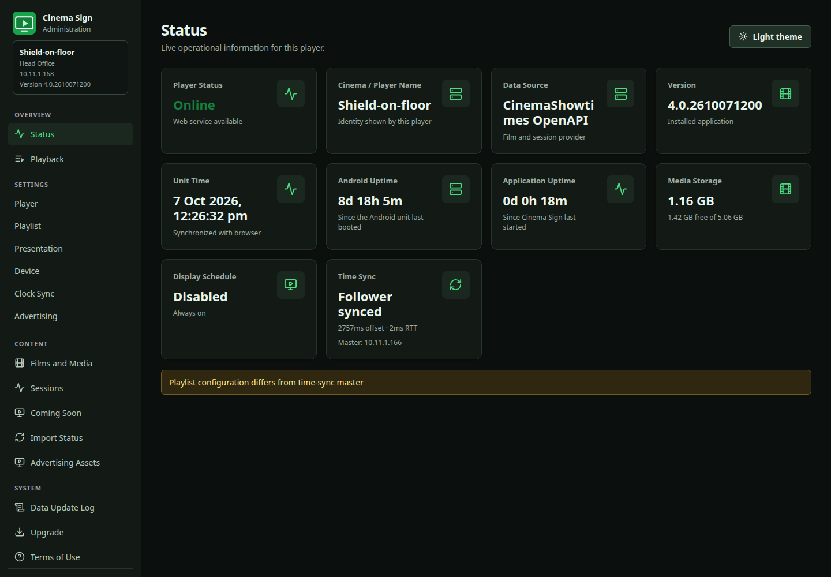
Task: Click the pulse icon on Application Uptime card
Action: pos(620,189)
